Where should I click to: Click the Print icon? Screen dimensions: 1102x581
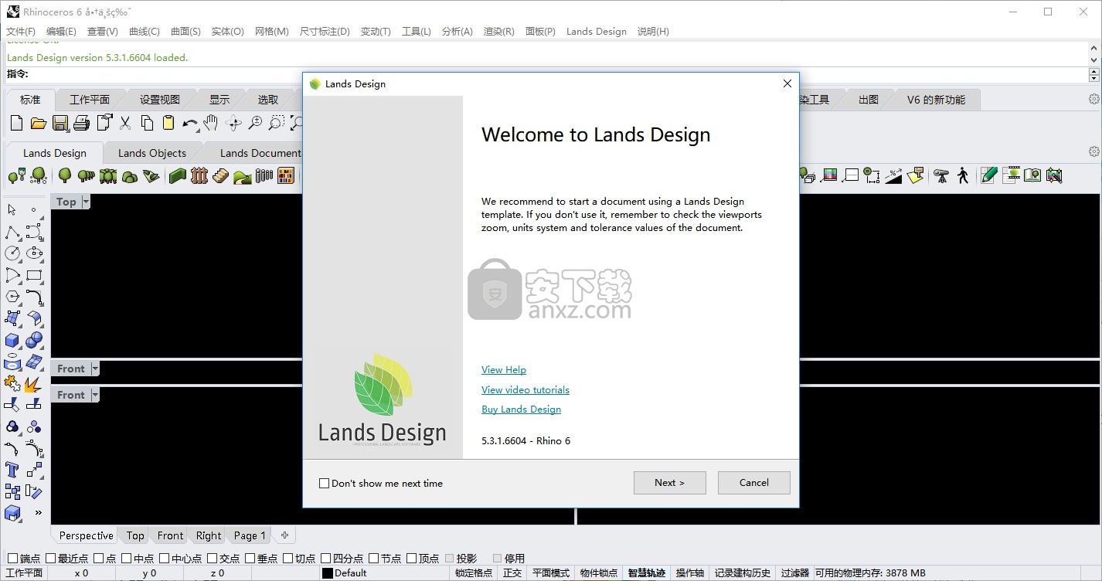click(82, 123)
